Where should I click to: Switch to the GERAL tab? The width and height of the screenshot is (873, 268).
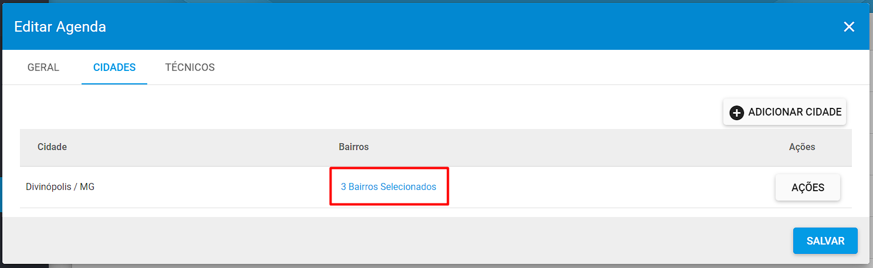coord(43,67)
